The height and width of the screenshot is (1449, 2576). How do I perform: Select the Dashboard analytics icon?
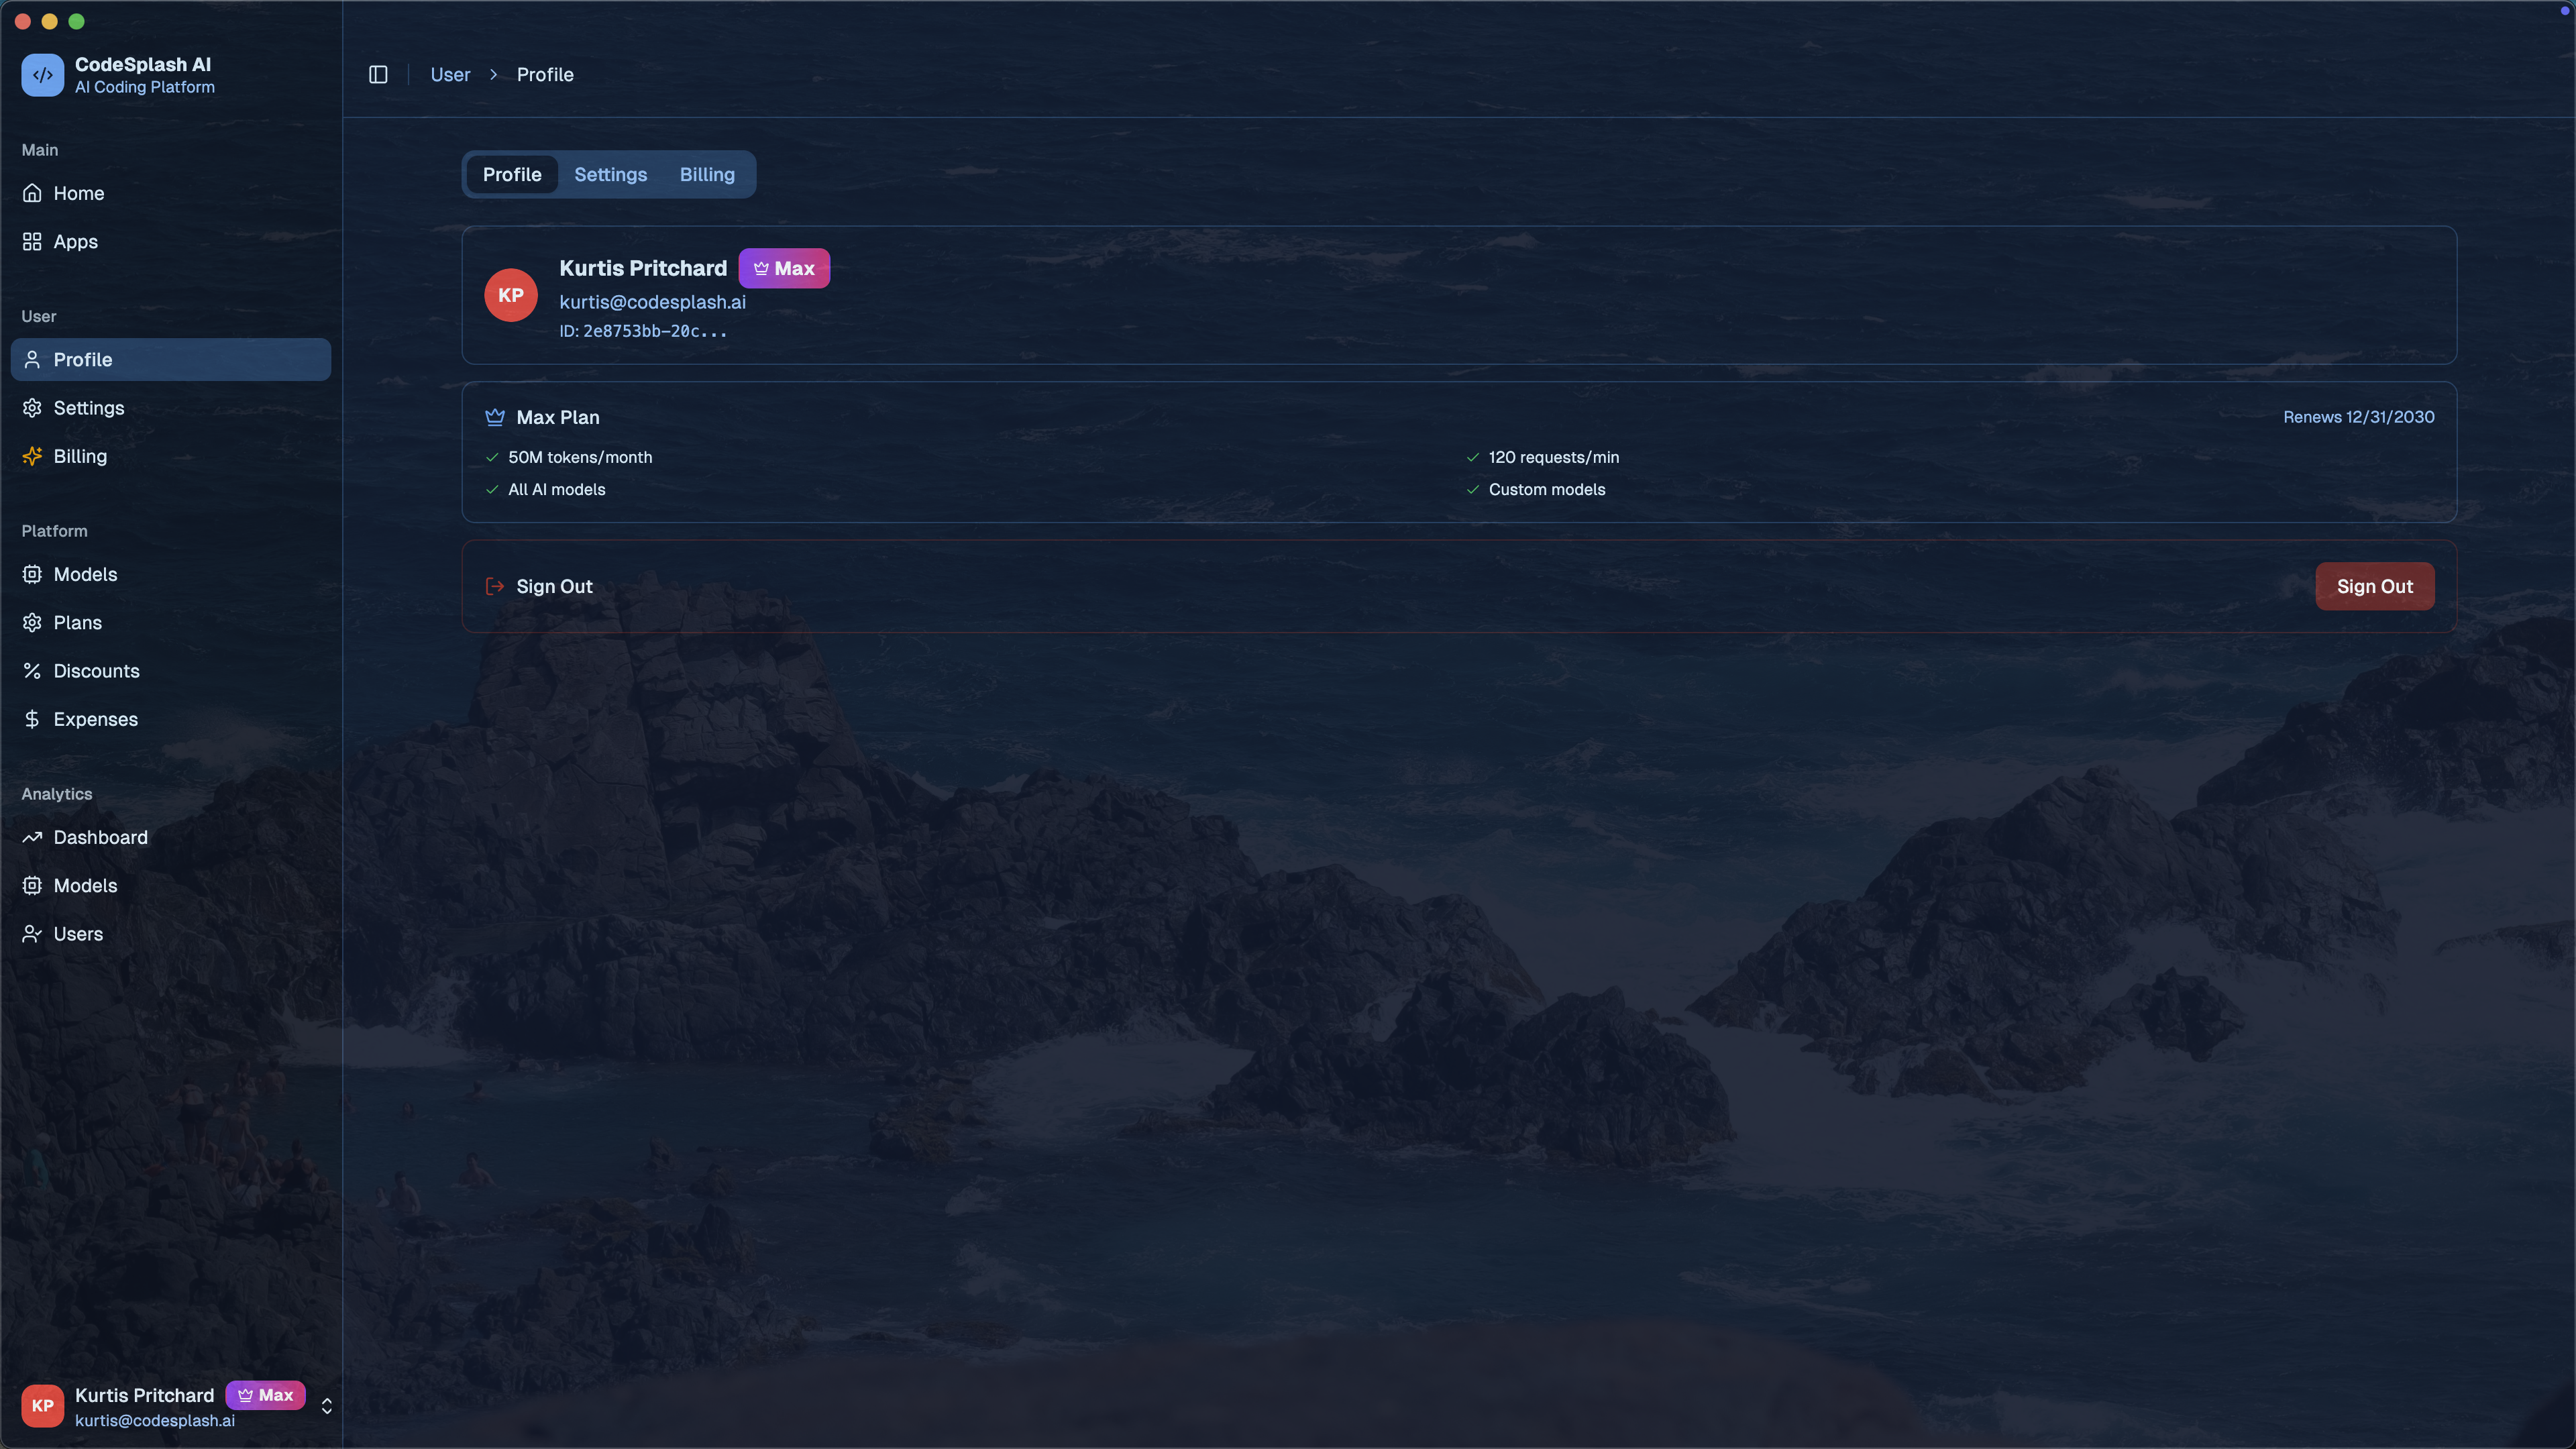[x=32, y=837]
